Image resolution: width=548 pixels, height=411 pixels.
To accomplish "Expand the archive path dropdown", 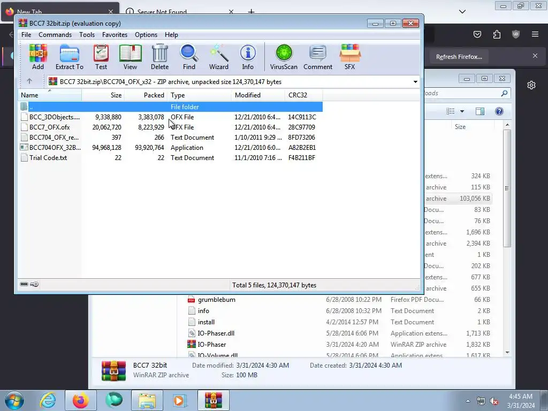I will (x=415, y=82).
